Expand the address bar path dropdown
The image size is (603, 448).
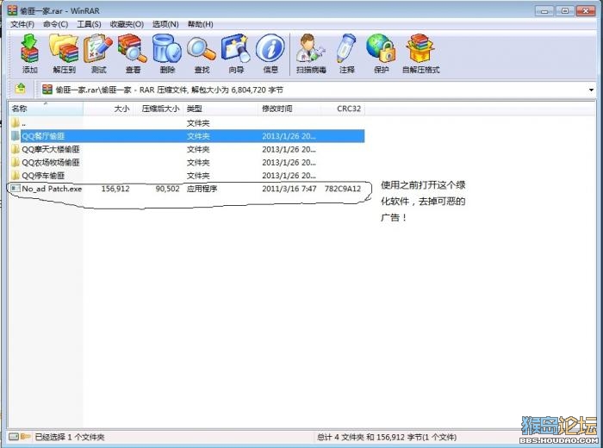coord(591,90)
